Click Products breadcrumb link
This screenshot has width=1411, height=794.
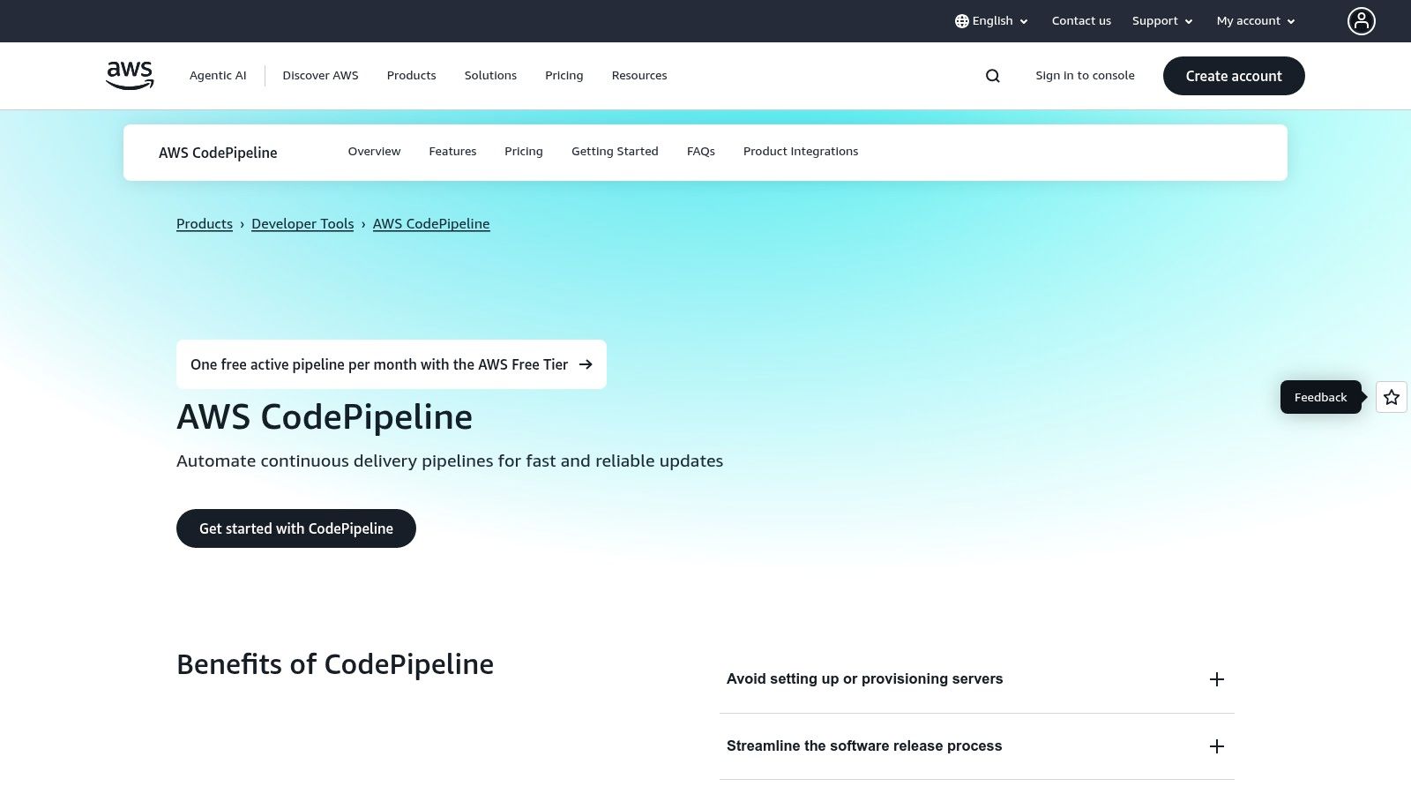pyautogui.click(x=205, y=224)
